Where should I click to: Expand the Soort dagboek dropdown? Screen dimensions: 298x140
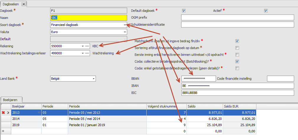click(x=125, y=25)
